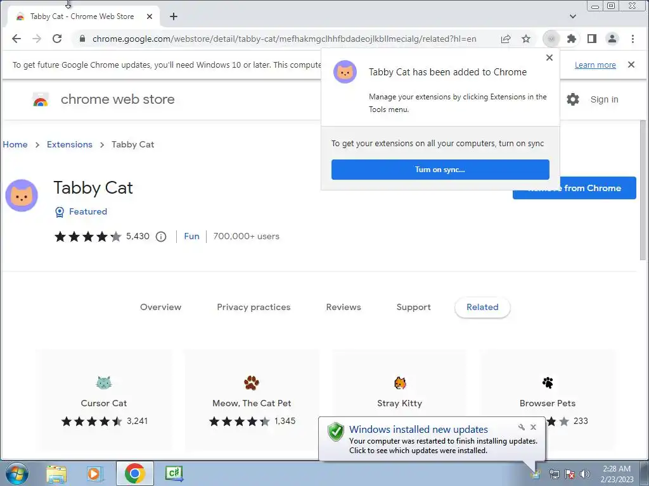
Task: Dismiss the Windows 10 update info bar
Action: pyautogui.click(x=631, y=65)
